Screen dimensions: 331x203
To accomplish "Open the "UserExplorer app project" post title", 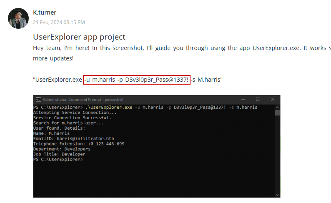I will [79, 37].
